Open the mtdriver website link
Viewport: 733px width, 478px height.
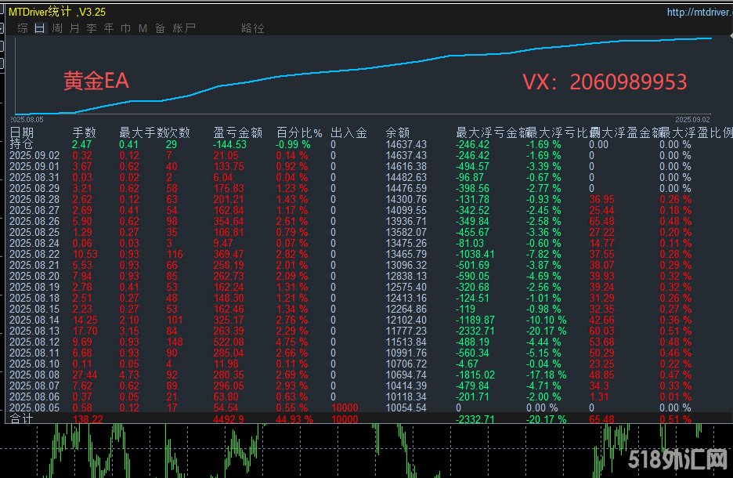pyautogui.click(x=699, y=12)
